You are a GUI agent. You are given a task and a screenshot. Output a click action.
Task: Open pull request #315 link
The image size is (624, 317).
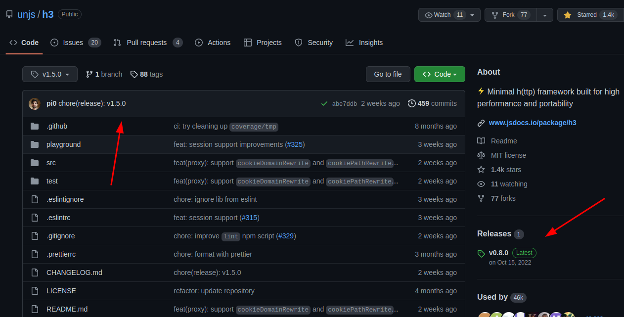tap(249, 218)
